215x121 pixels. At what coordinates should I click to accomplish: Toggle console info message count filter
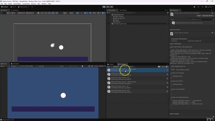[x=159, y=67]
